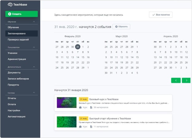Open Запланировано in the sidebar

[22, 33]
